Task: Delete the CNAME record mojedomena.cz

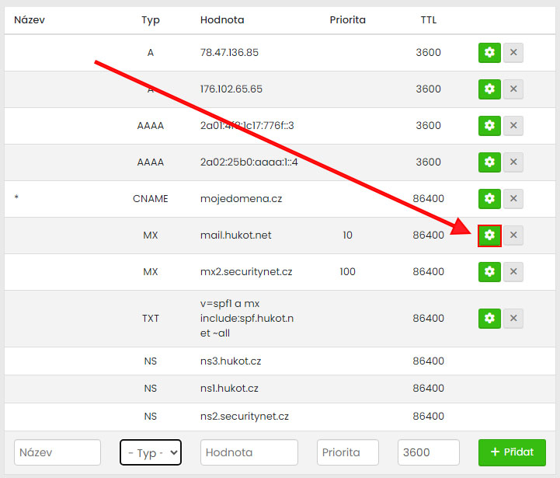Action: tap(513, 199)
